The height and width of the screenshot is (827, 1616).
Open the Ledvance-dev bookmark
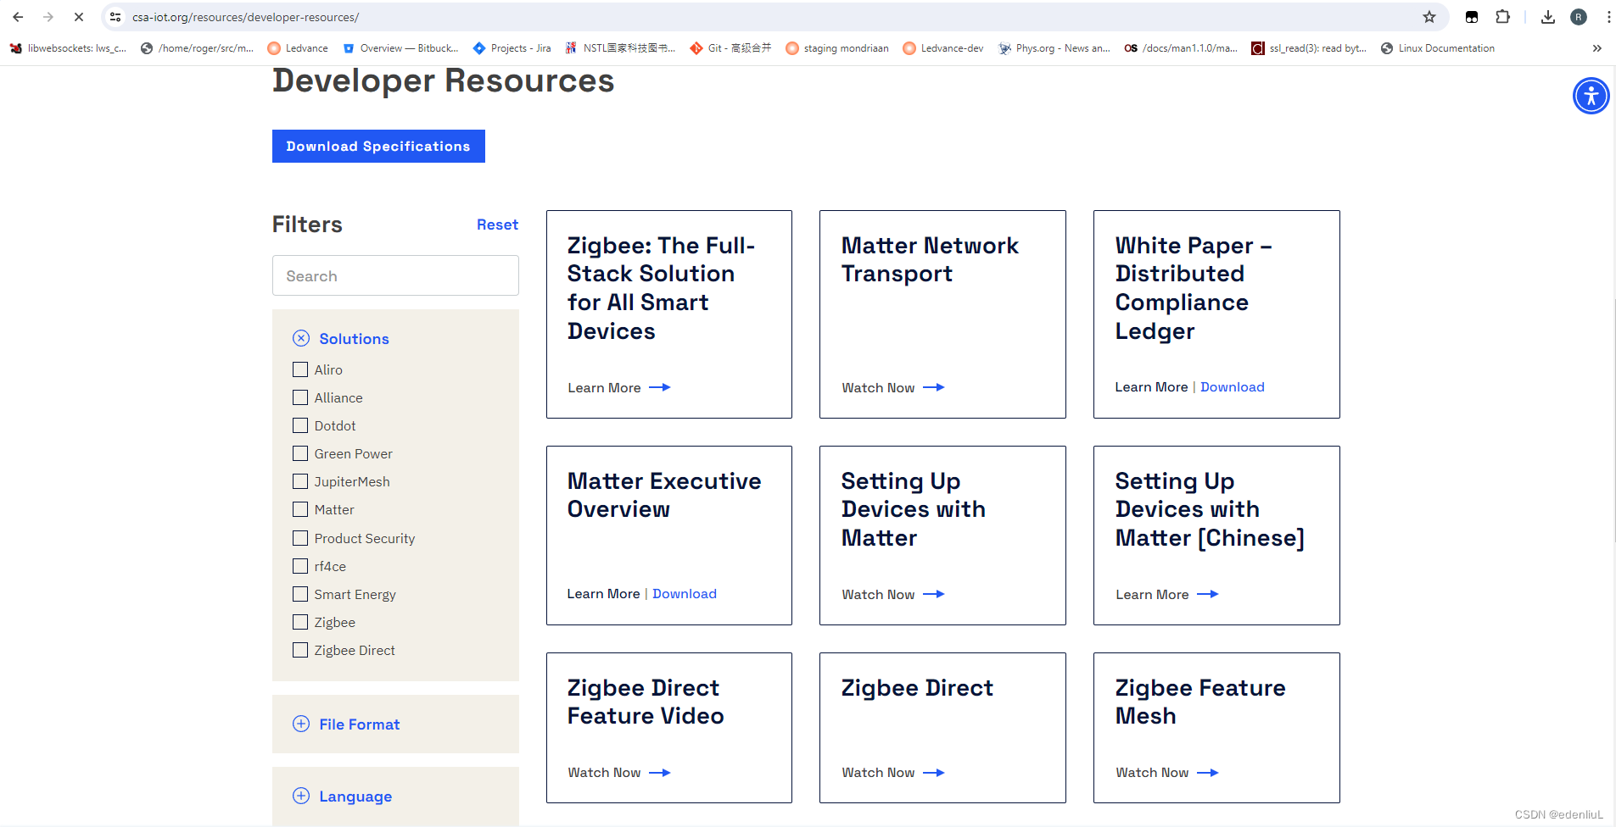pos(943,48)
